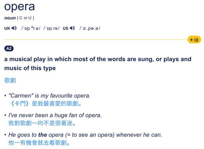Image resolution: width=204 pixels, height=149 pixels.
Task: Click the English definition of opera
Action: click(98, 64)
